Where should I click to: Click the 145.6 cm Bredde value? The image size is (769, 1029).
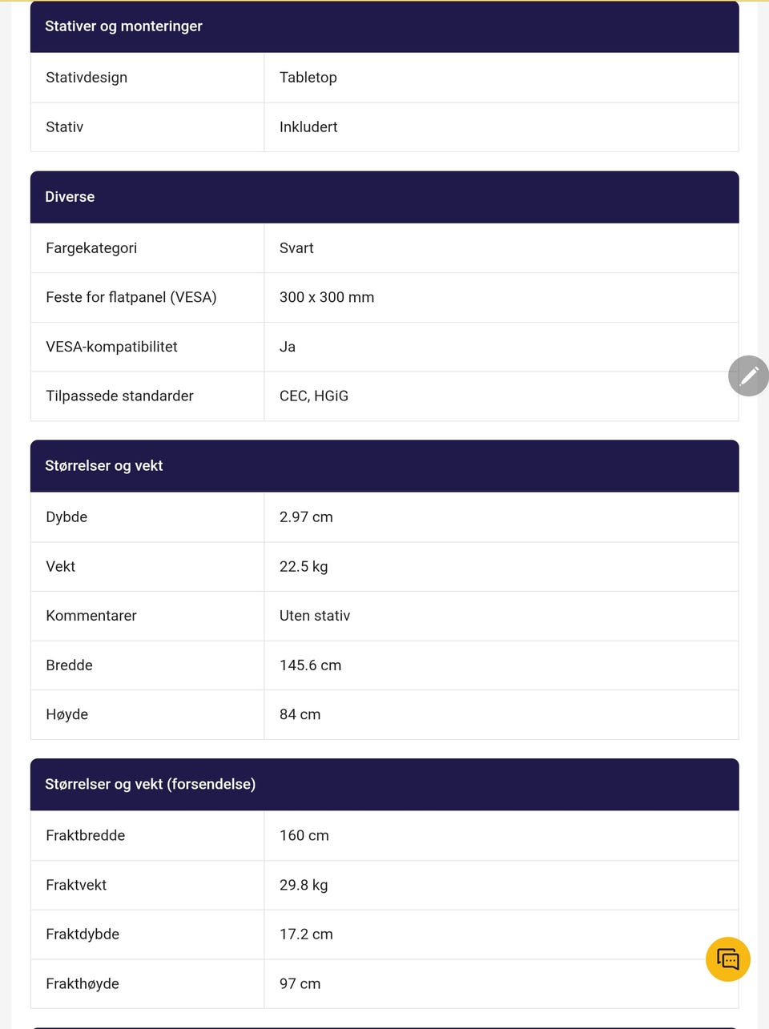coord(310,665)
